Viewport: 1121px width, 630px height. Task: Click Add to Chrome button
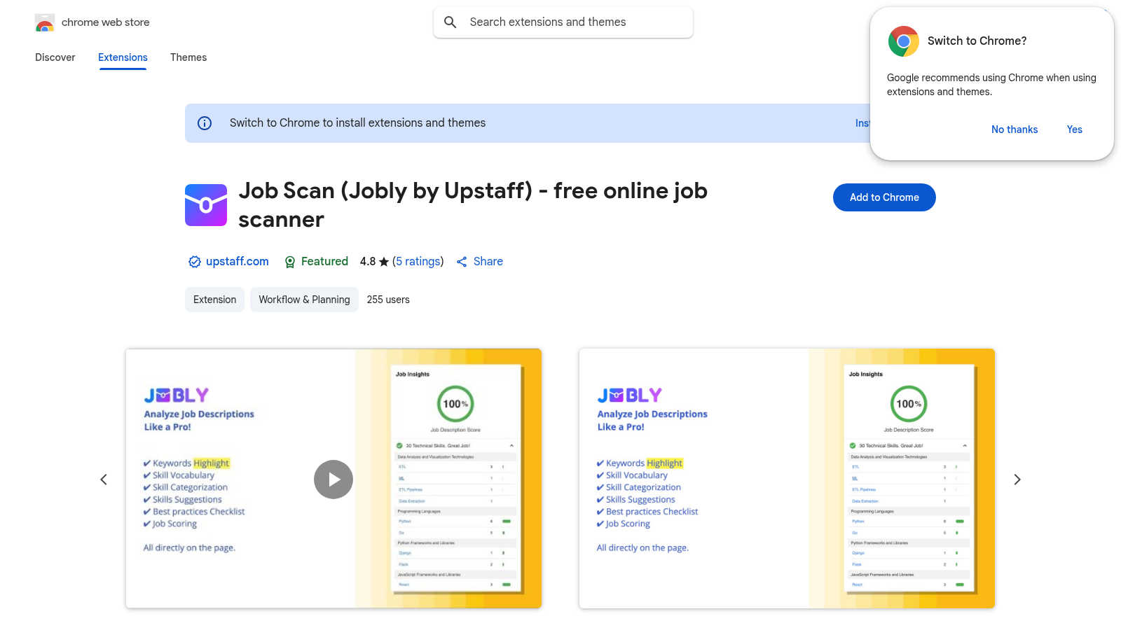click(x=884, y=197)
